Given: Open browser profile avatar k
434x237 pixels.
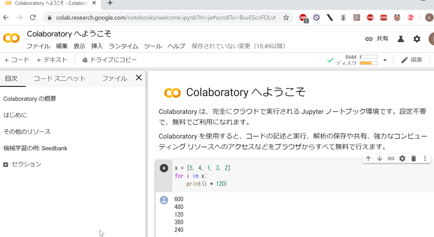Looking at the screenshot, I should (429, 18).
